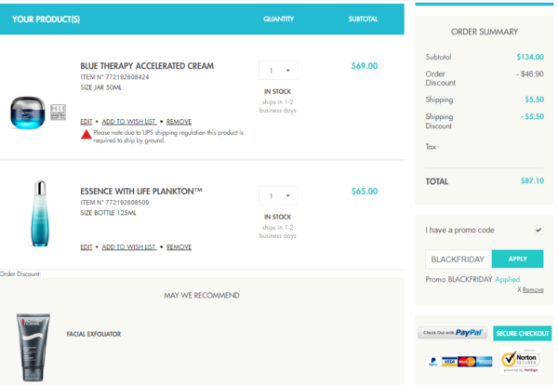Open the quantity dropdown for Essence with Life Plankton
This screenshot has height=385, width=558.
tap(278, 195)
